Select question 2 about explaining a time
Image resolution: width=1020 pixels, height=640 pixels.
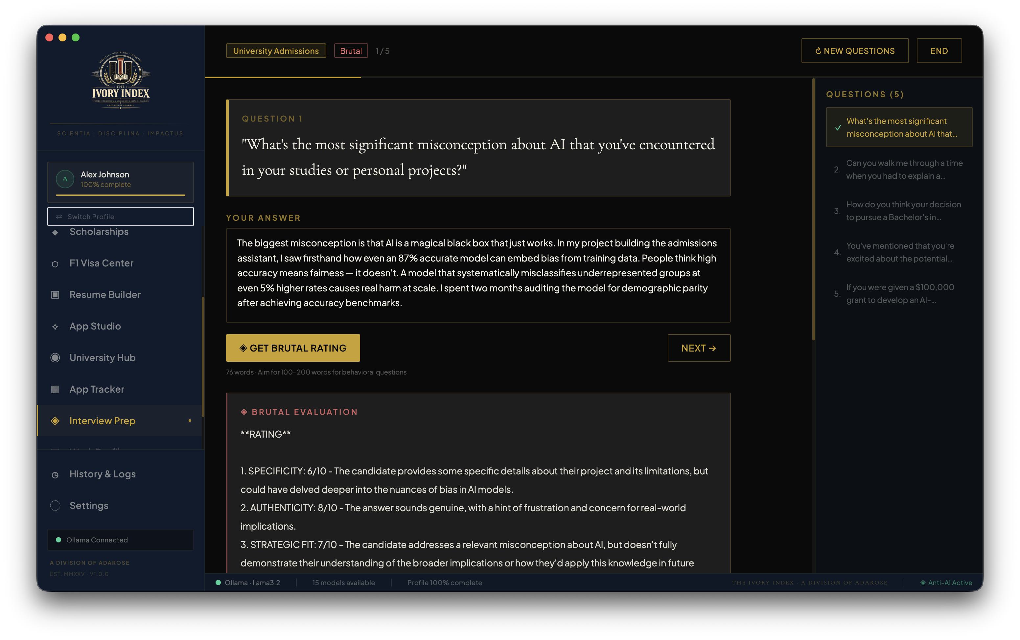[899, 169]
